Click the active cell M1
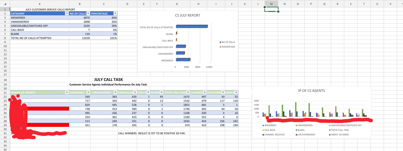The height and width of the screenshot is (151, 403). pyautogui.click(x=271, y=9)
